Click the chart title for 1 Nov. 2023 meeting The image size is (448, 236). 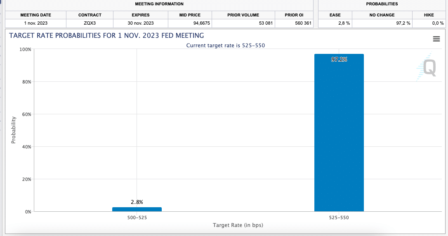click(106, 36)
